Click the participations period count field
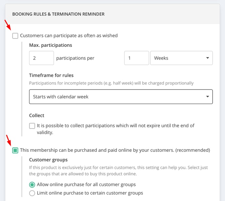 tap(137, 58)
